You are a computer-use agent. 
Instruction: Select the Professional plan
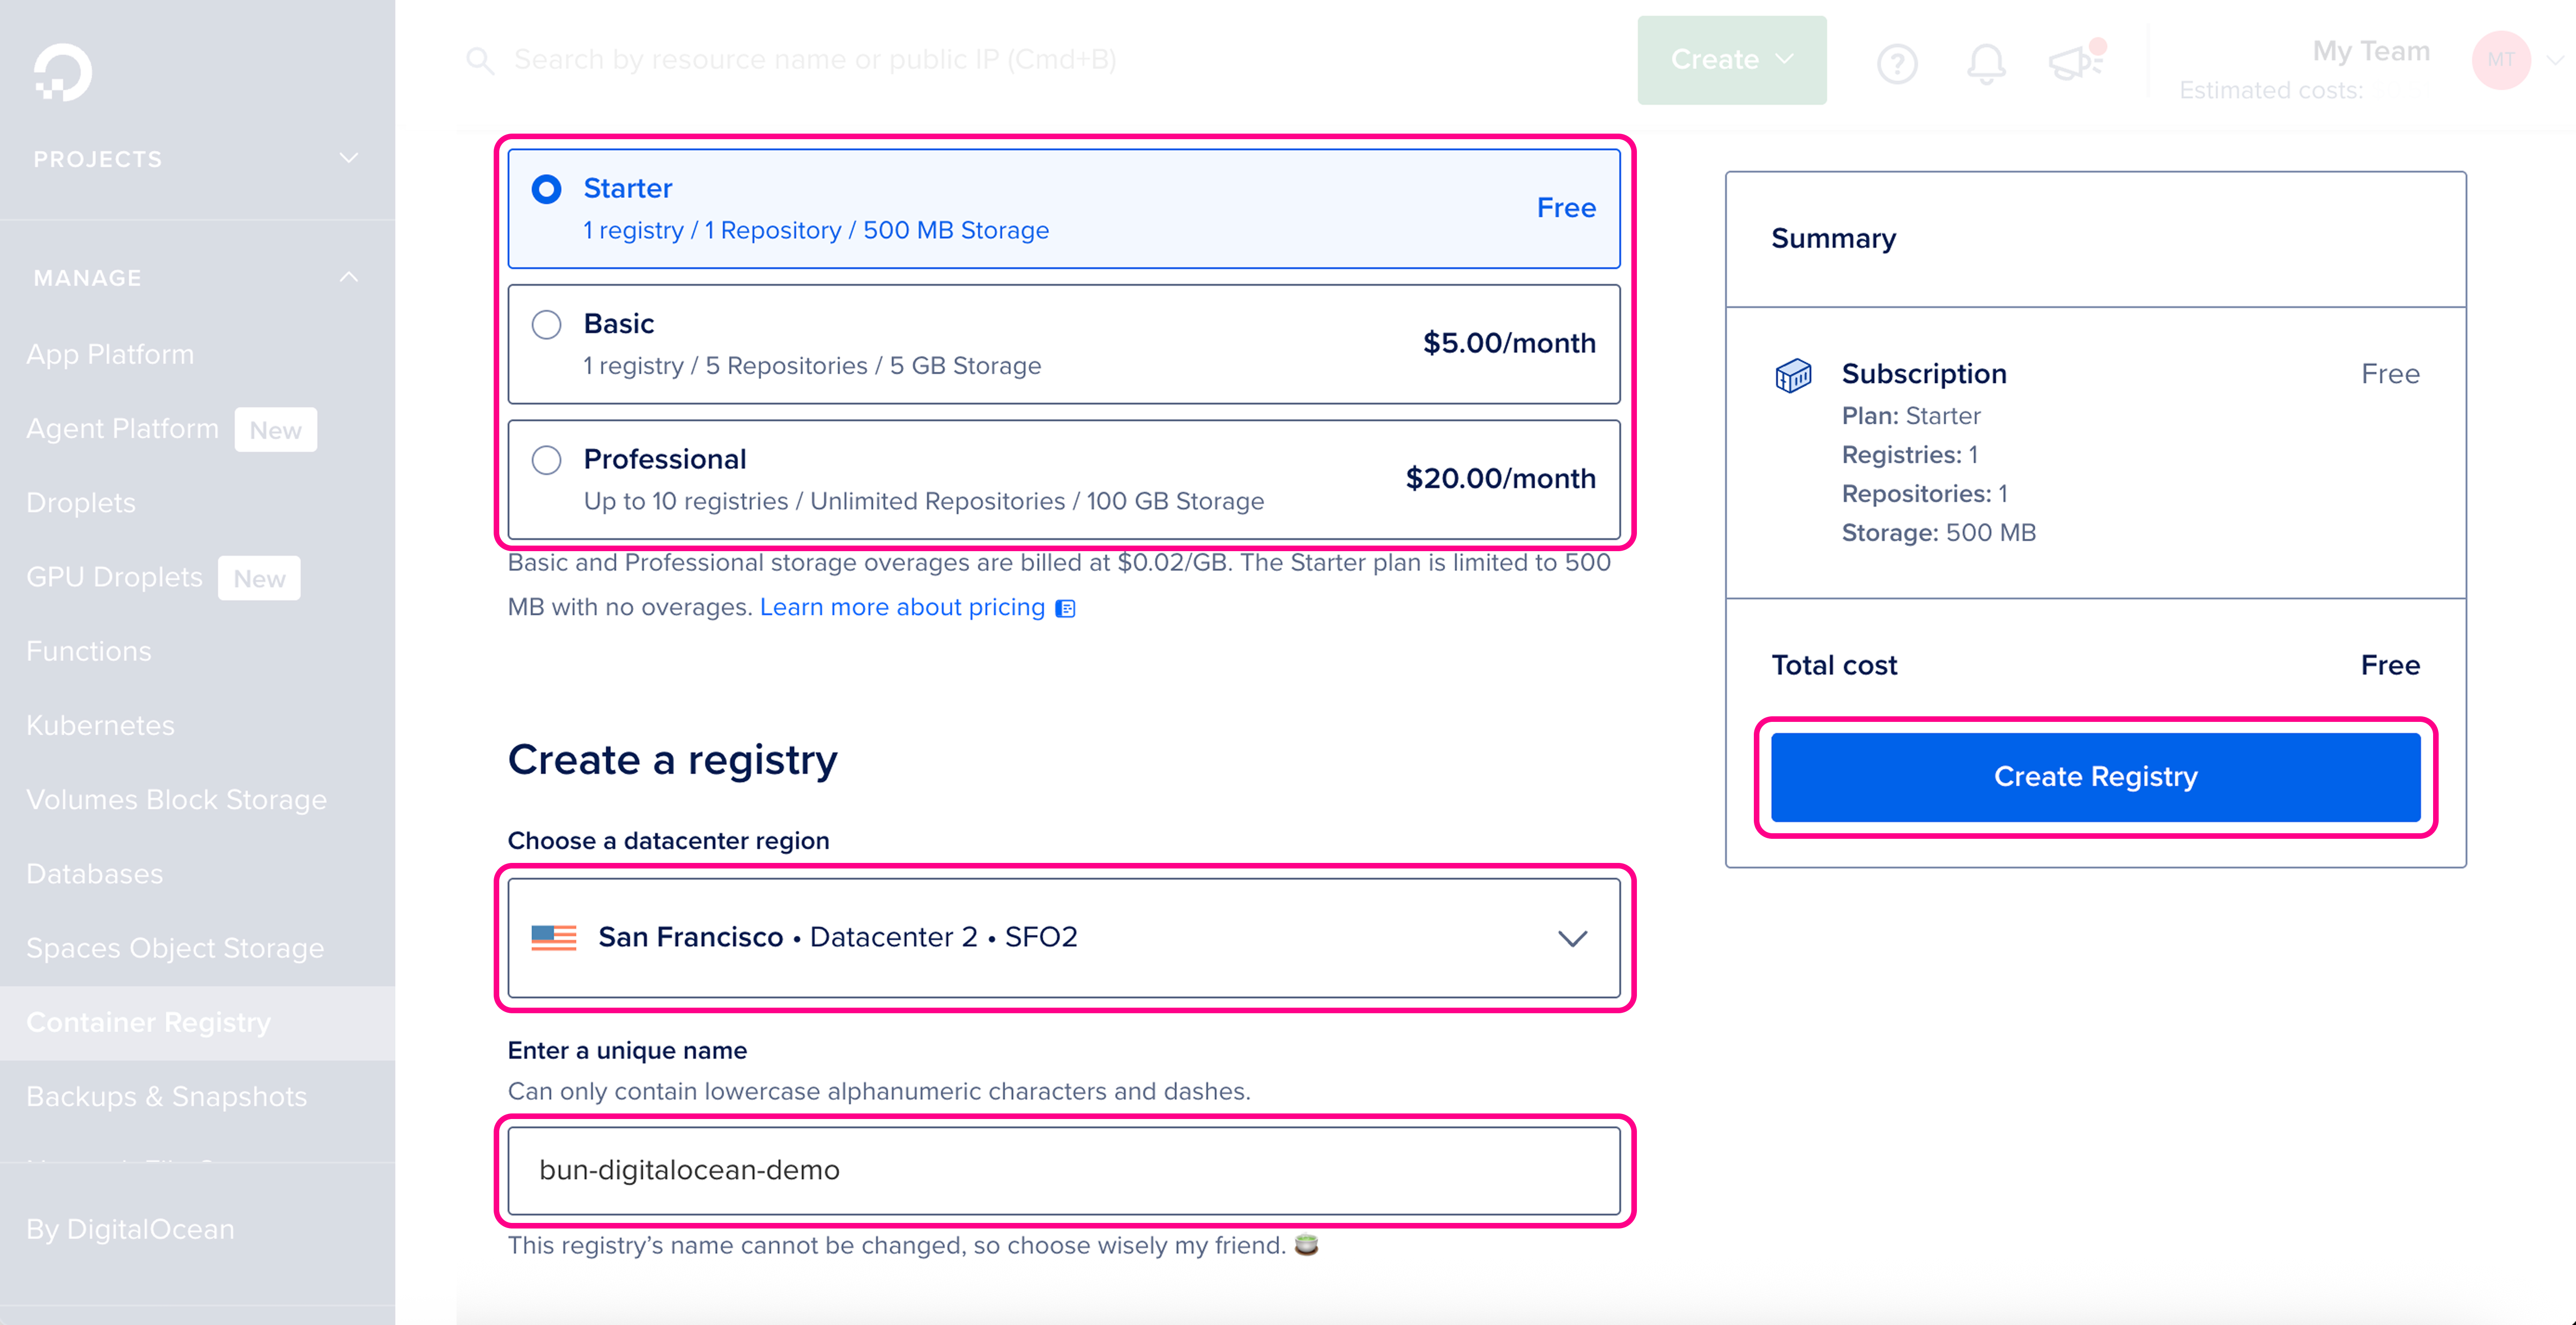point(547,460)
